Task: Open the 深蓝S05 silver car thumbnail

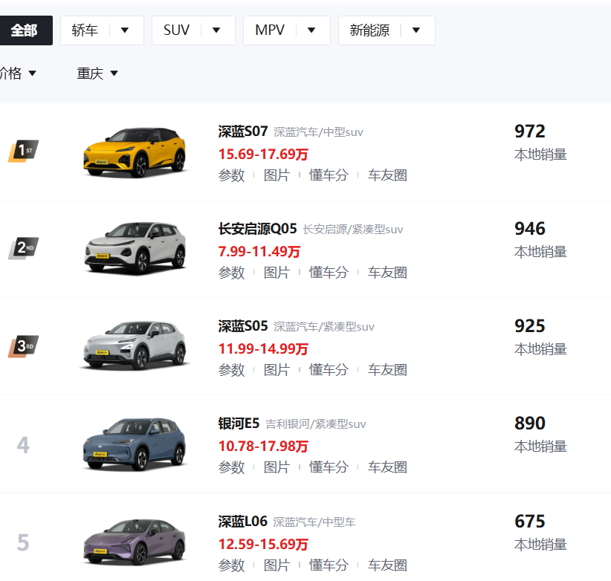Action: (135, 345)
